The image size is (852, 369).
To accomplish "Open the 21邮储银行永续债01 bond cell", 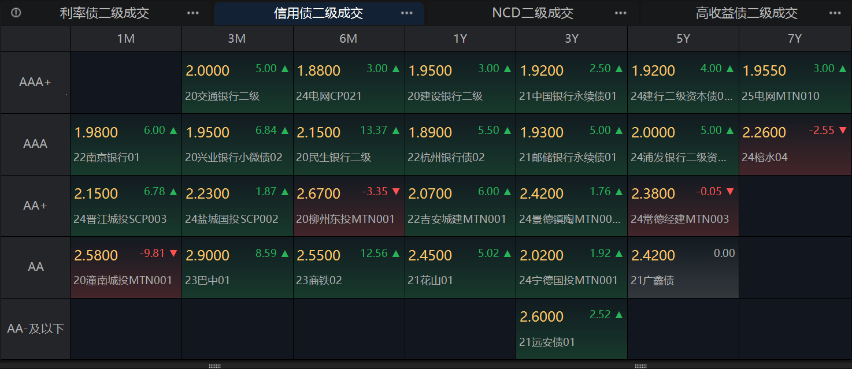I will [x=572, y=144].
